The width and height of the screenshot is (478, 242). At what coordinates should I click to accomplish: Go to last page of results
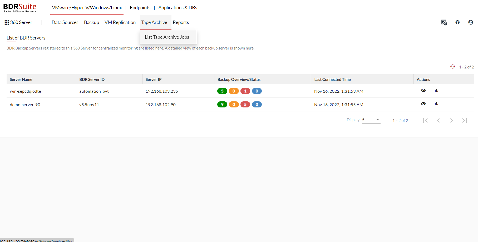[x=465, y=120]
